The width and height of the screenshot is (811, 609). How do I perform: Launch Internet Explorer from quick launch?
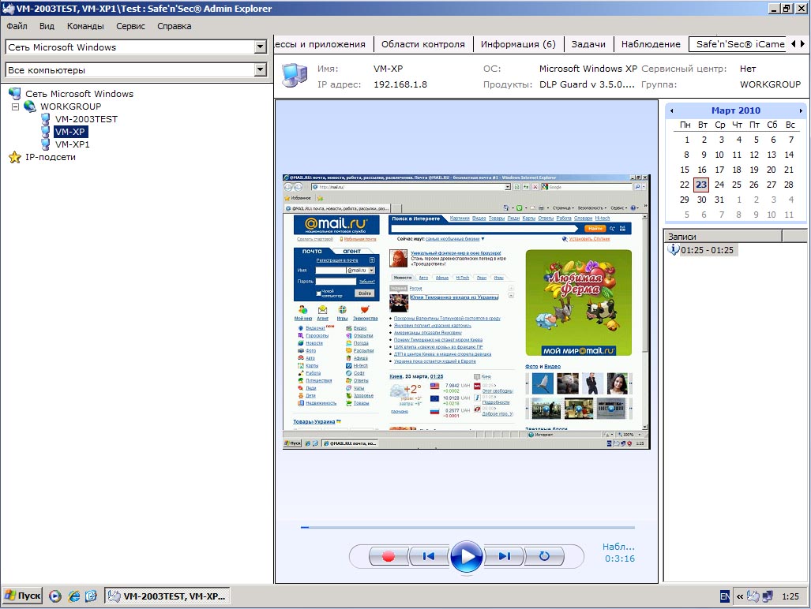tap(74, 596)
